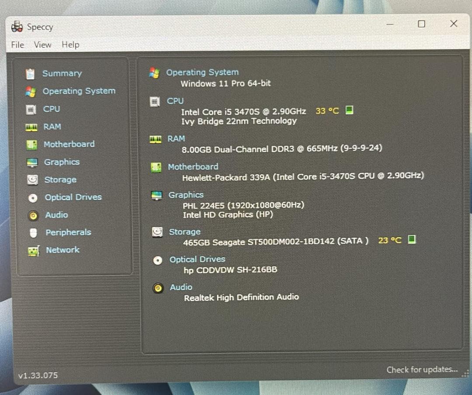Minimize the Speccy window
The height and width of the screenshot is (395, 472).
(x=390, y=24)
